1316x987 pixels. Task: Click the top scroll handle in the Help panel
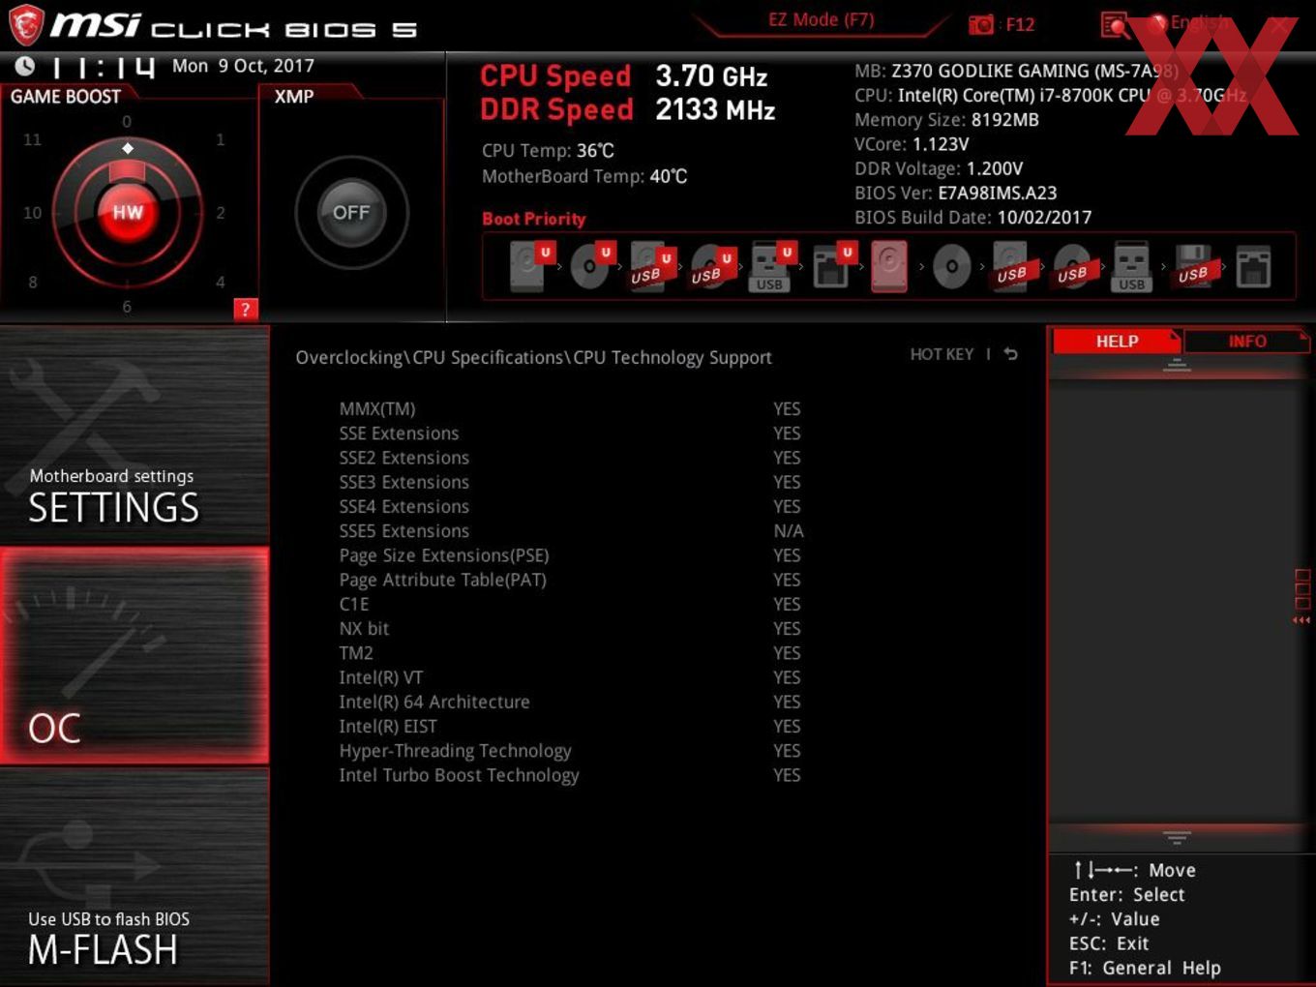tap(1177, 365)
